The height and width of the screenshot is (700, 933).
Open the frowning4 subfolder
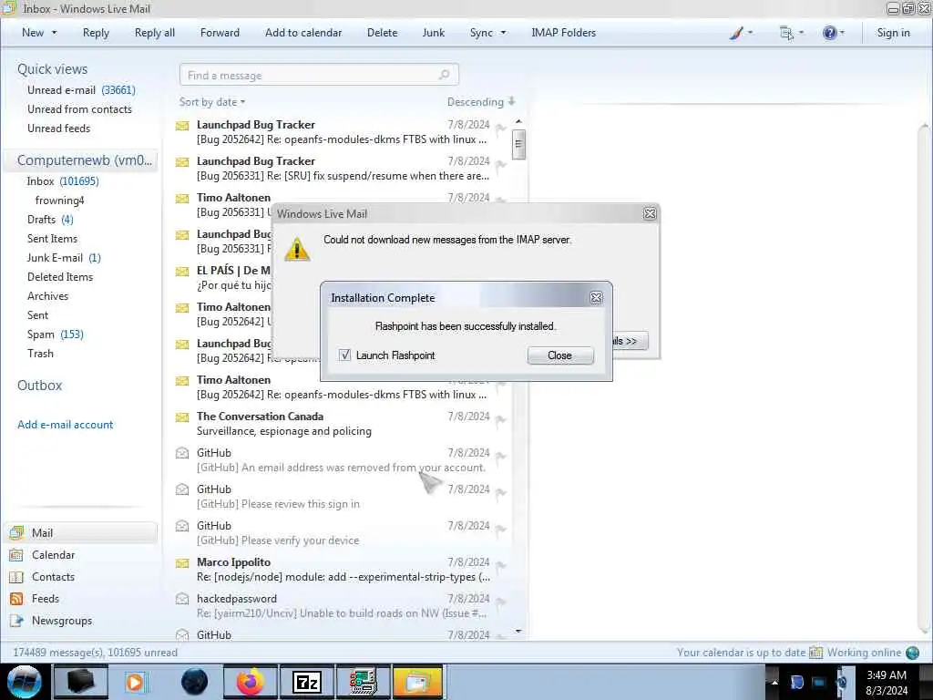pos(59,200)
